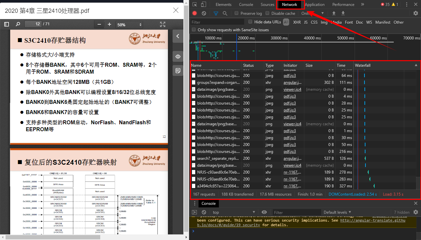Zoom out the PDF with minus button
This screenshot has height=240, width=421.
point(99,25)
